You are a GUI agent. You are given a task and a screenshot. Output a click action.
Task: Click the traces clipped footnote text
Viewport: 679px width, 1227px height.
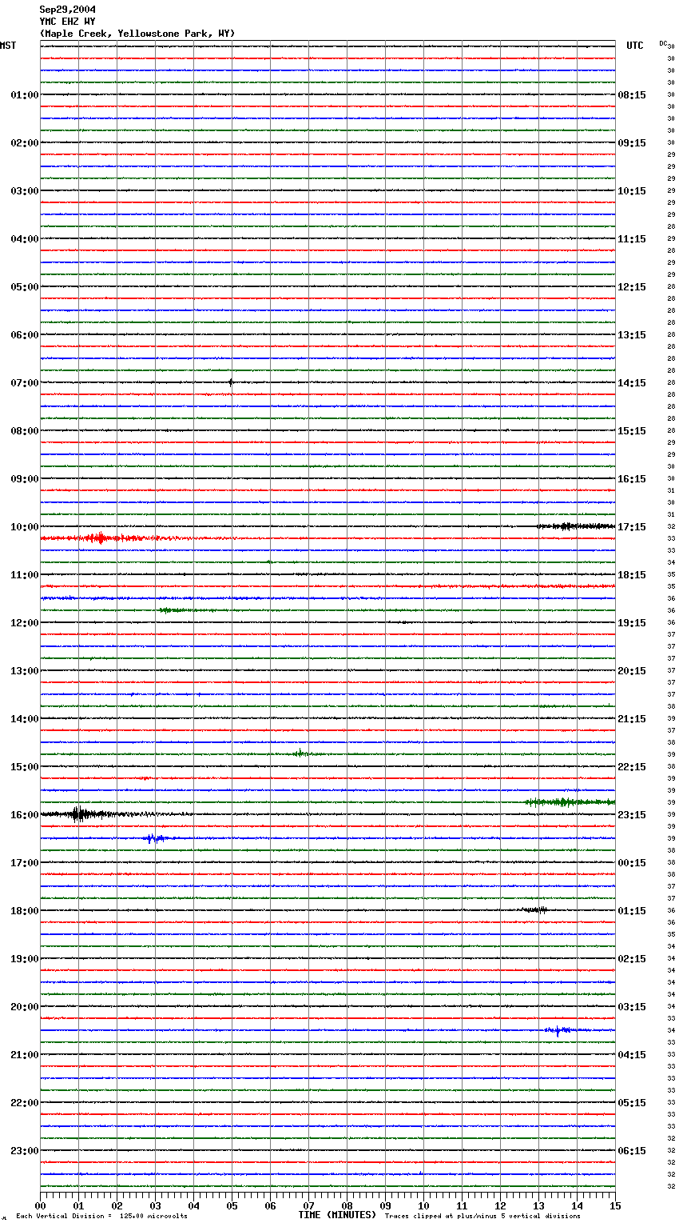pyautogui.click(x=482, y=1216)
